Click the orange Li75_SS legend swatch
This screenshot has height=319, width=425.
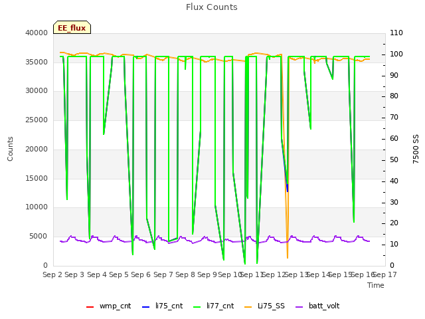[x=248, y=307]
